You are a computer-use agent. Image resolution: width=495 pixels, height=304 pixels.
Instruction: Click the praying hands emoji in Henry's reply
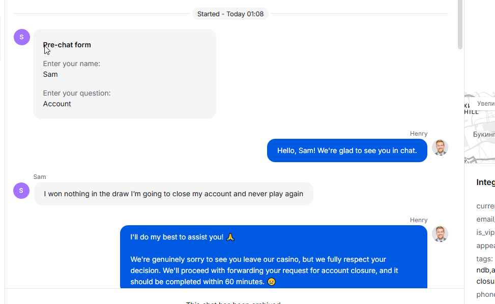click(230, 237)
